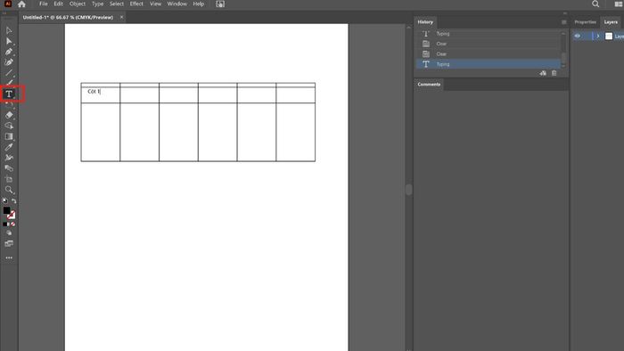This screenshot has height=351, width=624.
Task: Open the Edit menu
Action: coord(59,4)
